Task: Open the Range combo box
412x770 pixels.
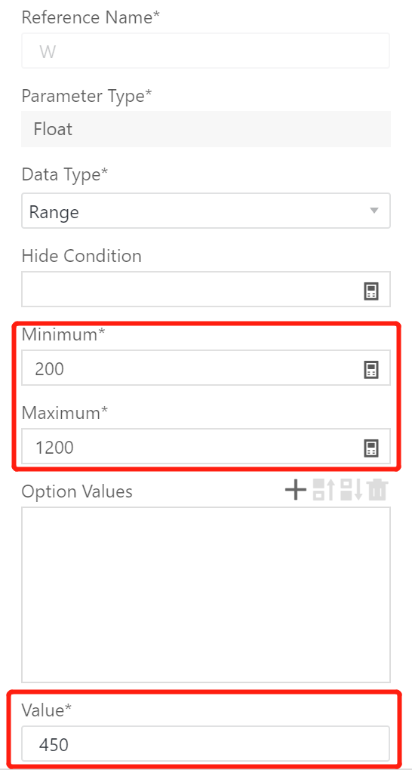Action: pyautogui.click(x=206, y=211)
